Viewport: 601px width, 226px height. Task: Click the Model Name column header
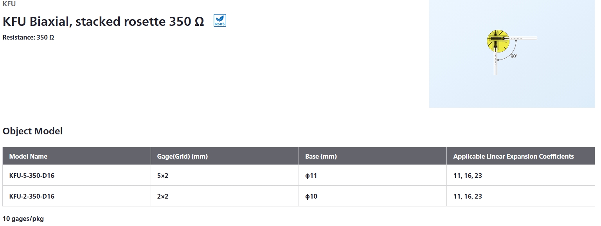28,156
